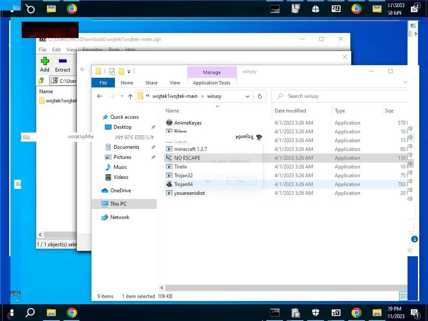Open Documents in navigation pane

(x=126, y=147)
